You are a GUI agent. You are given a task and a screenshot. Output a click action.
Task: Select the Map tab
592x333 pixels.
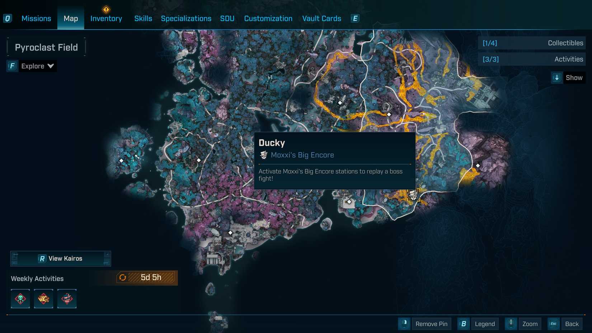coord(71,18)
